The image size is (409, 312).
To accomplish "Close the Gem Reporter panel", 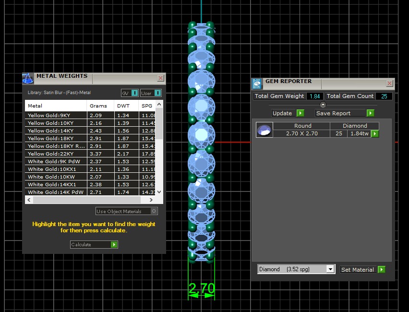I will coord(389,83).
